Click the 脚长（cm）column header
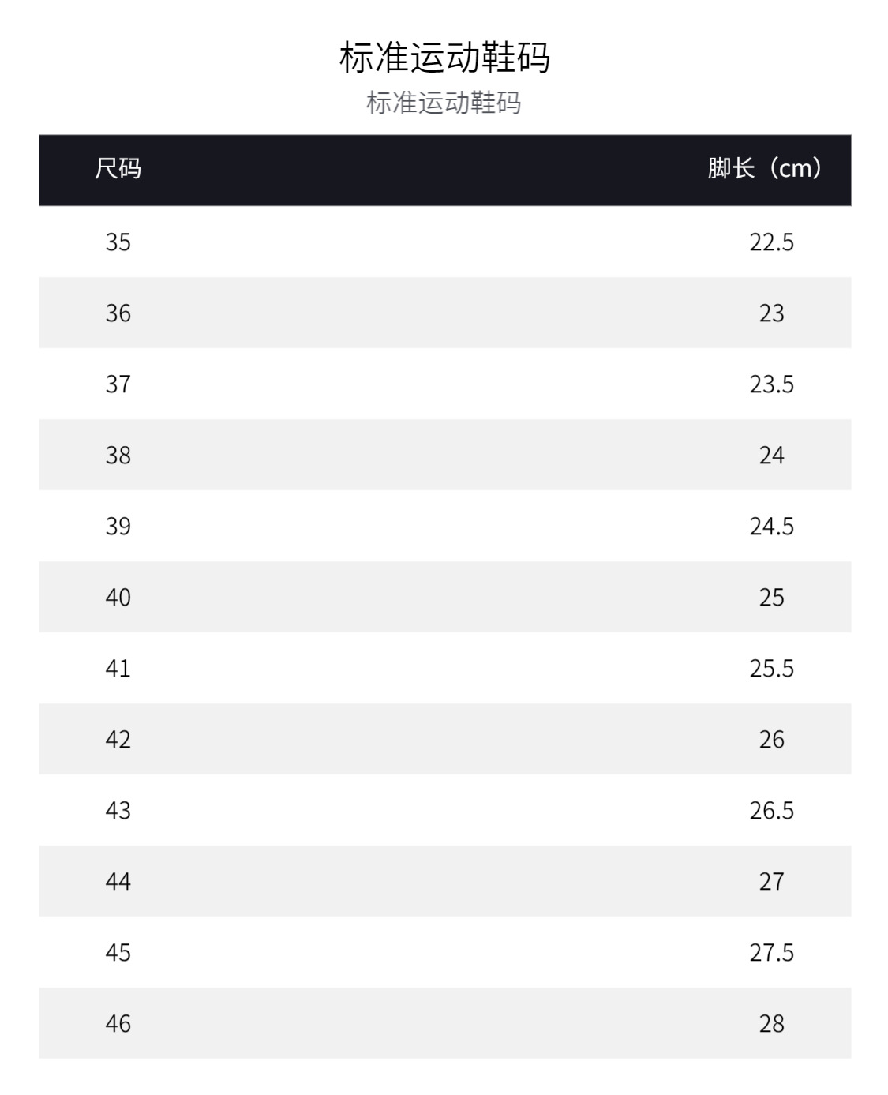This screenshot has width=888, height=1095. (x=765, y=169)
